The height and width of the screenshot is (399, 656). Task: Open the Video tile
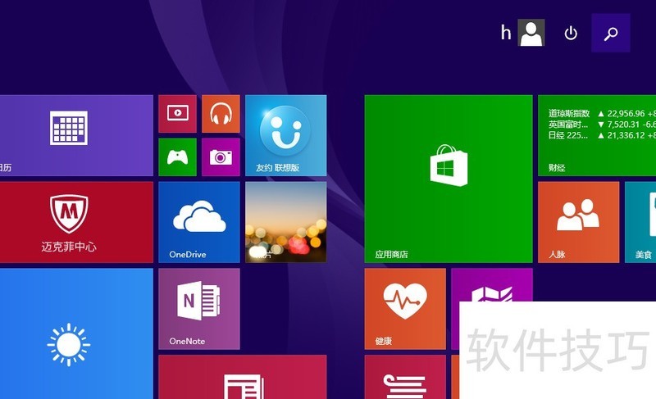click(x=177, y=114)
